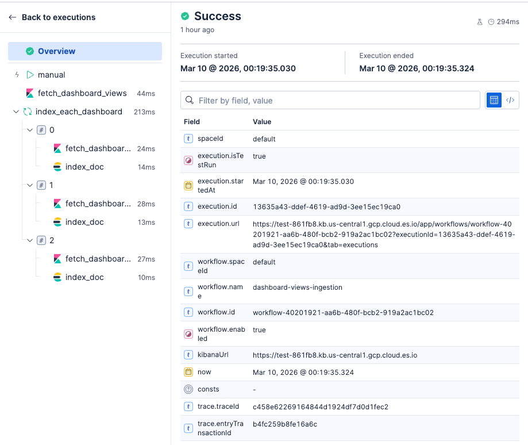The height and width of the screenshot is (445, 528).
Task: Click the loop icon for index_each_dashboard
Action: click(x=28, y=112)
